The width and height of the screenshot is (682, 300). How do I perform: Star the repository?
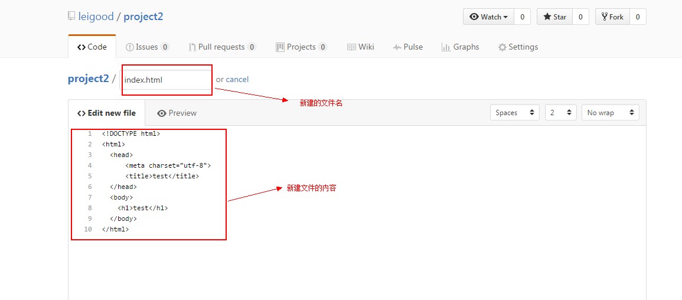click(x=554, y=17)
